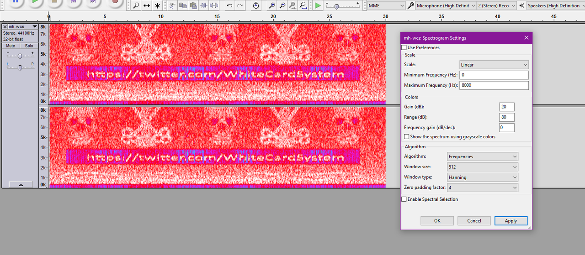Open the Zero padding factor dropdown
The height and width of the screenshot is (255, 585).
[x=483, y=187]
